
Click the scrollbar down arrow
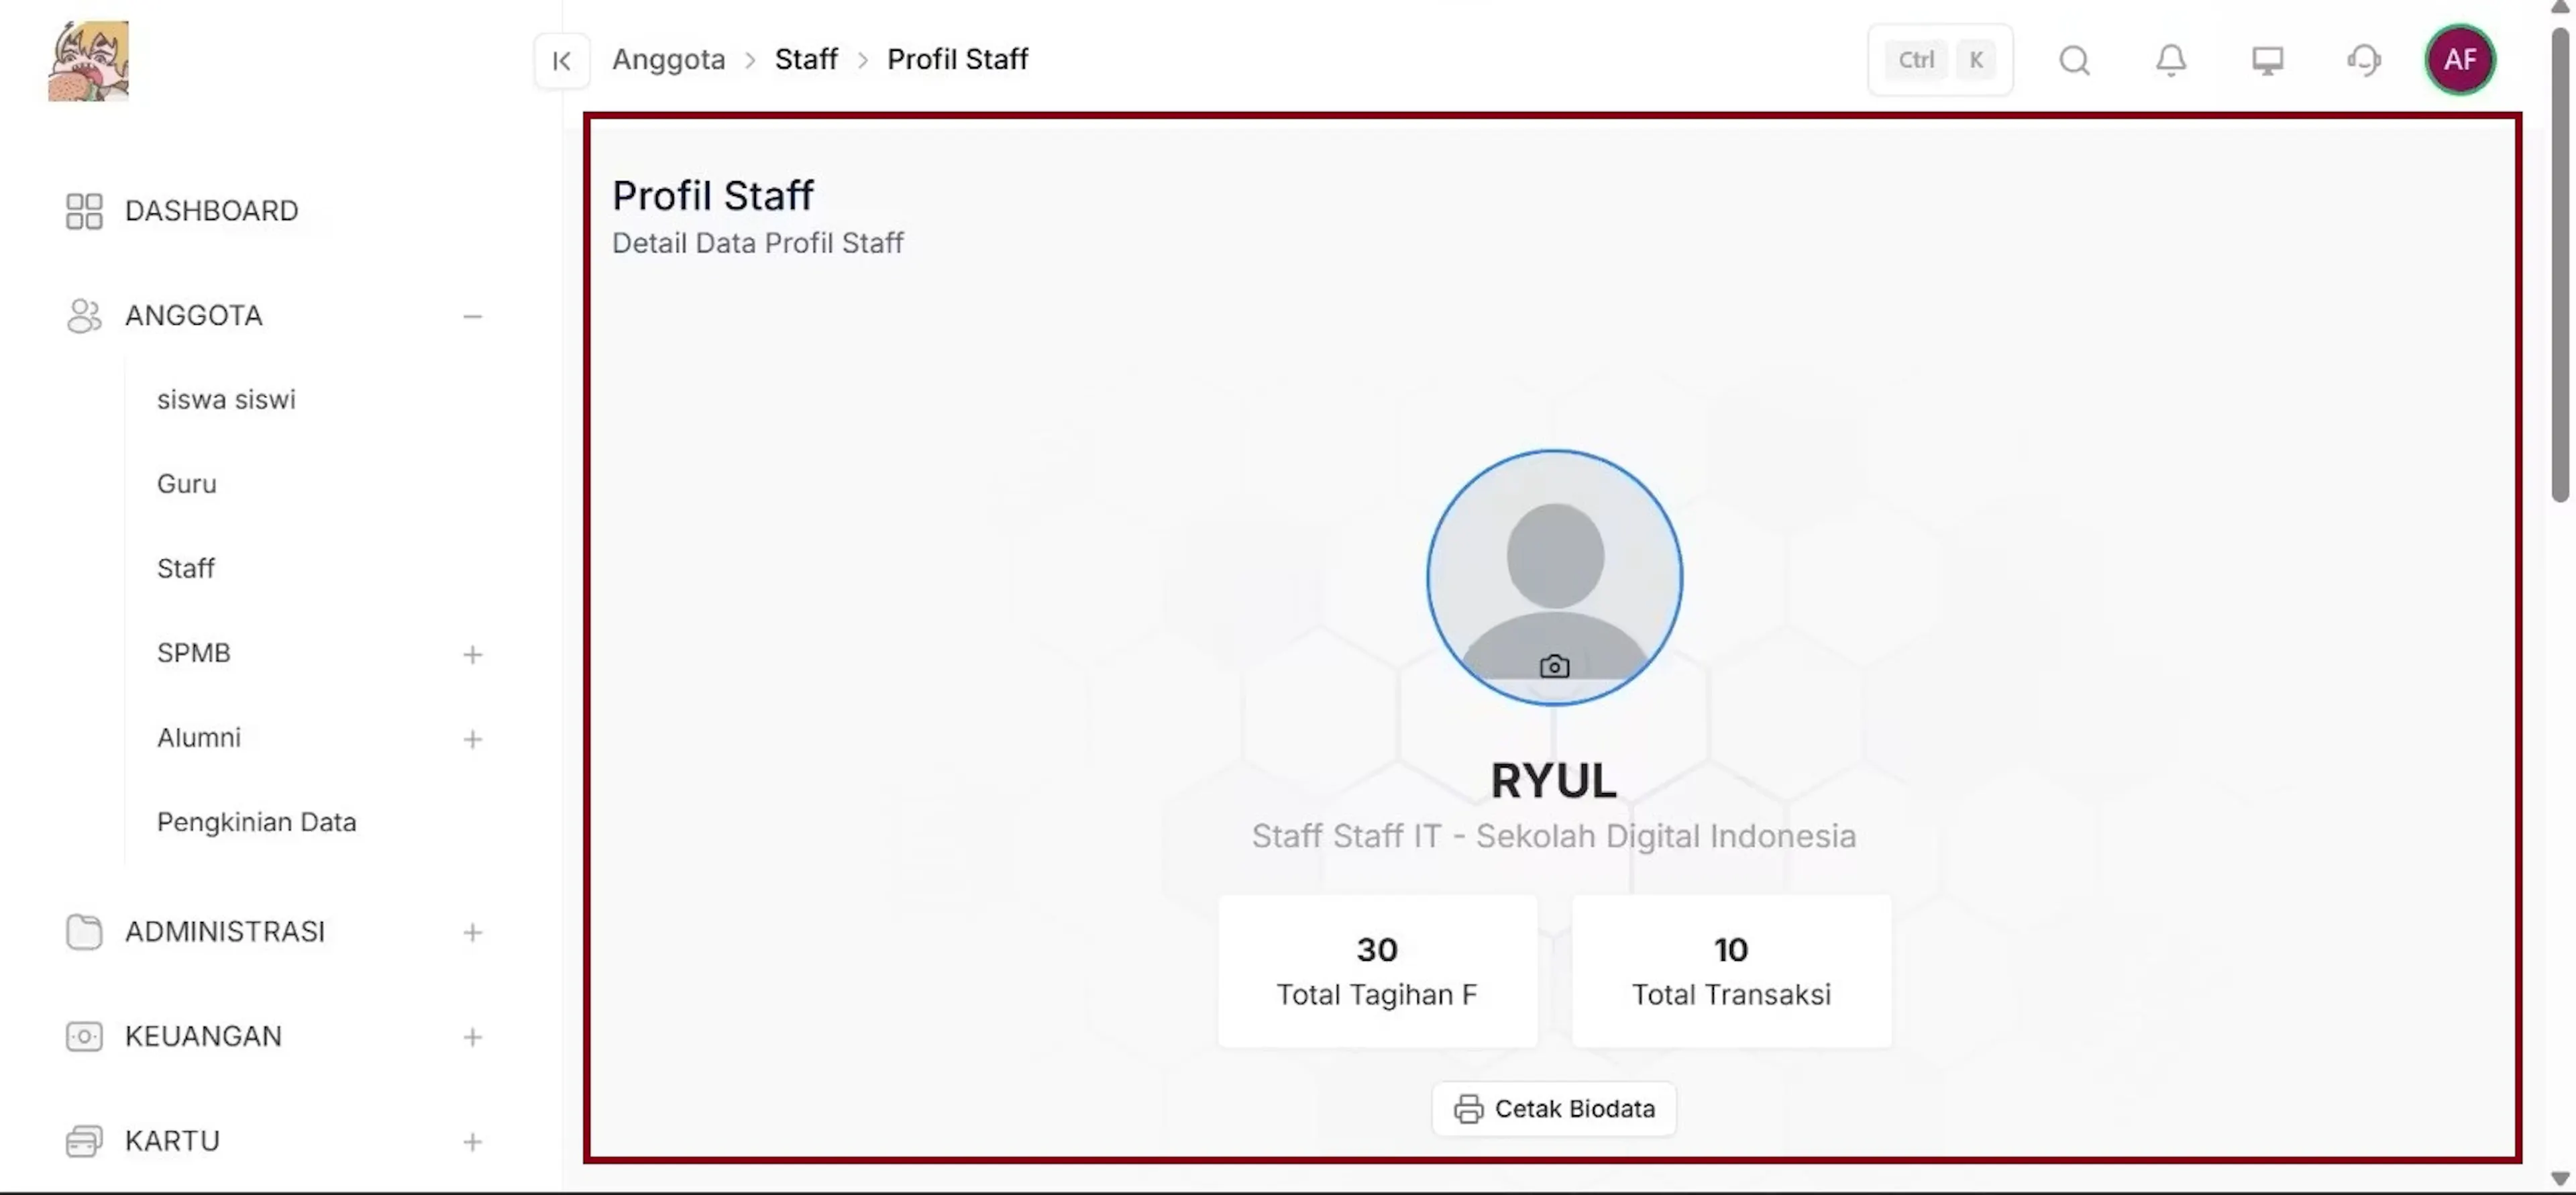2559,1180
